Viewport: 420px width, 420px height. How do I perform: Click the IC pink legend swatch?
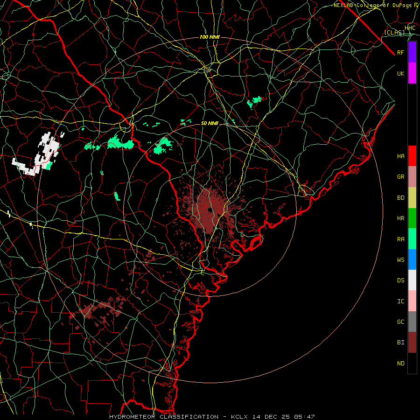point(412,301)
